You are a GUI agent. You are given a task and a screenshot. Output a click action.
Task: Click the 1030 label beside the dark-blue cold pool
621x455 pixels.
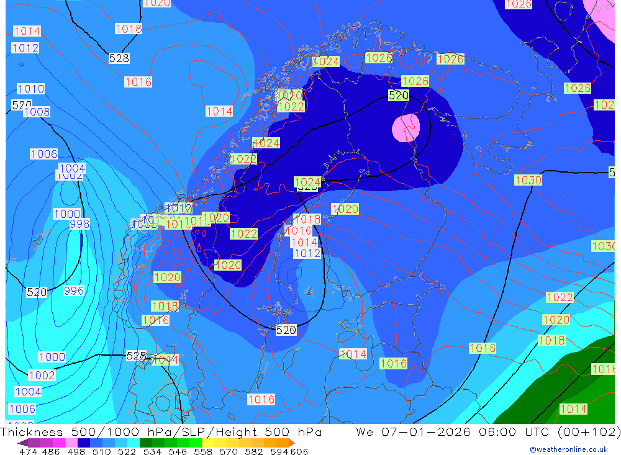pos(528,180)
